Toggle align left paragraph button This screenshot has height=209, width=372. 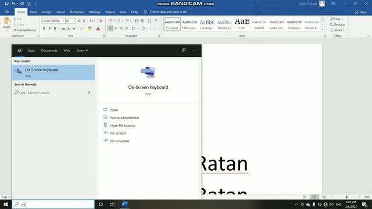110,28
